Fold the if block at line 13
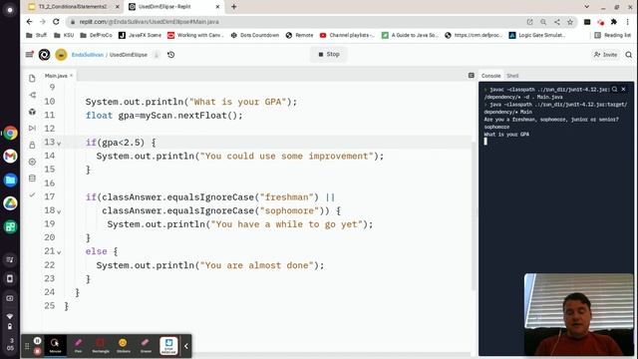 [59, 144]
